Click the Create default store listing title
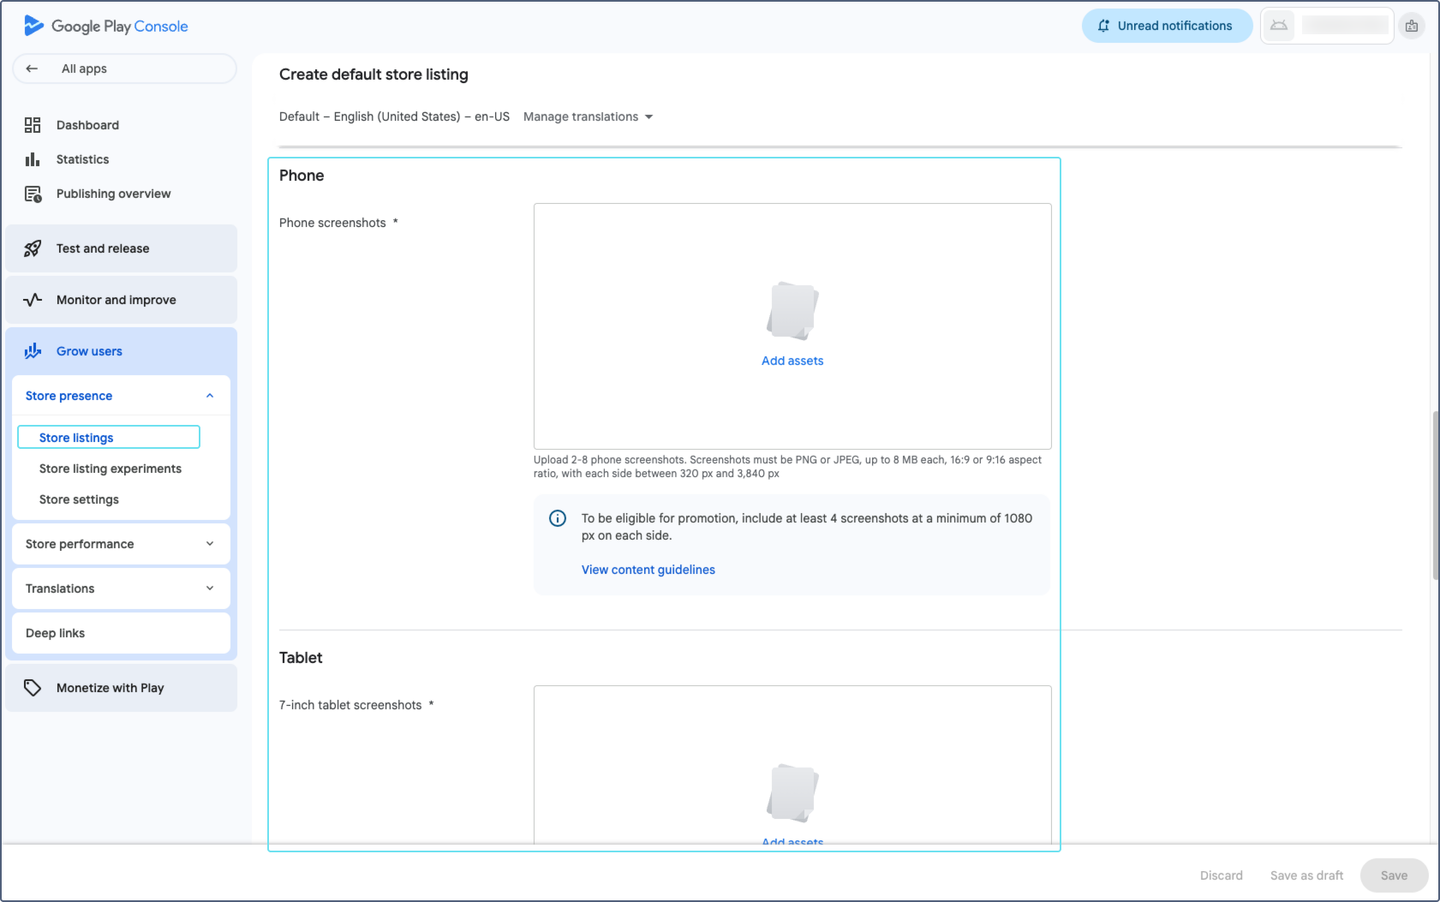This screenshot has height=902, width=1440. pyautogui.click(x=373, y=75)
